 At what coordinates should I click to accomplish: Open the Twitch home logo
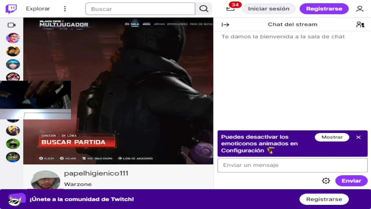(x=11, y=9)
